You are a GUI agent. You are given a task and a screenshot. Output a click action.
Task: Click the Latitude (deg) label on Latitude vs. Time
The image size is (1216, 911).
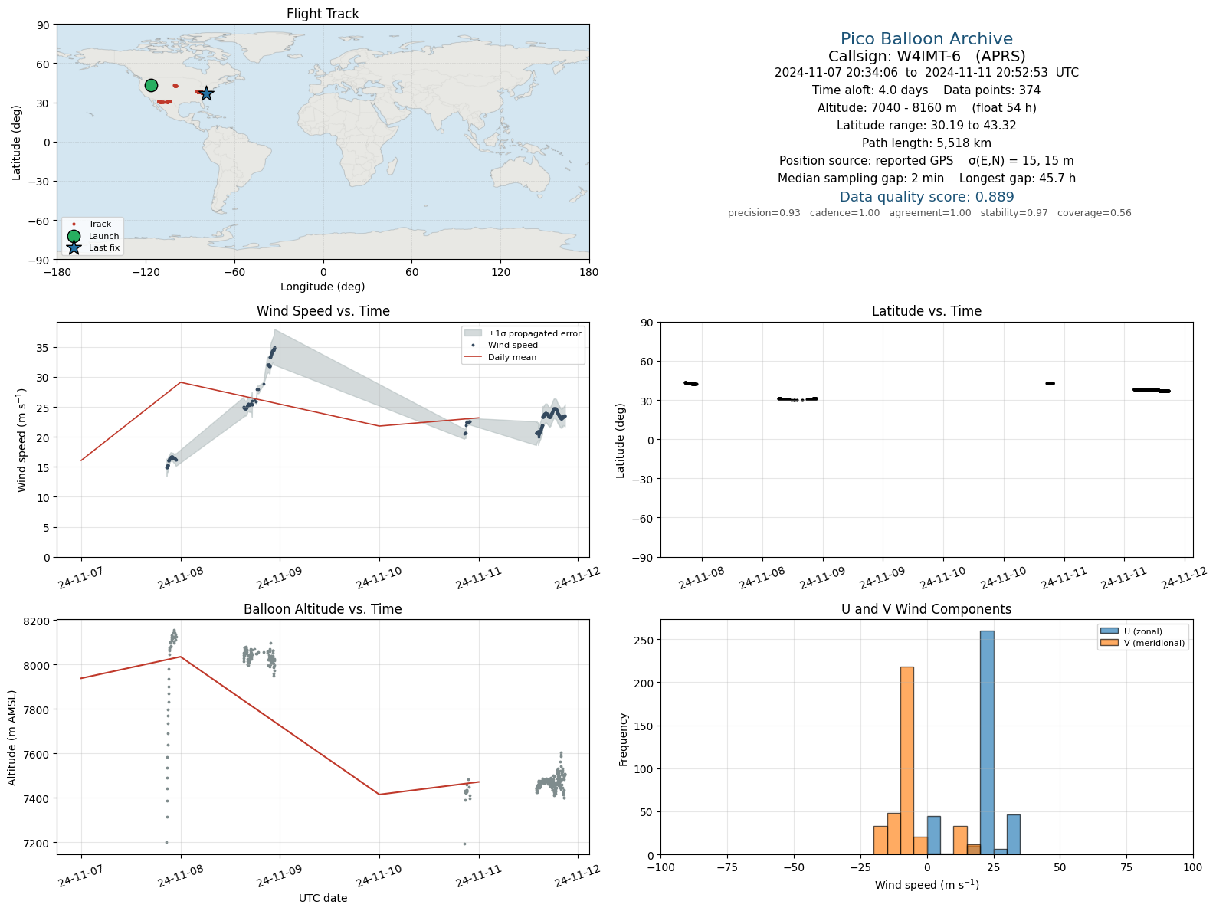621,441
